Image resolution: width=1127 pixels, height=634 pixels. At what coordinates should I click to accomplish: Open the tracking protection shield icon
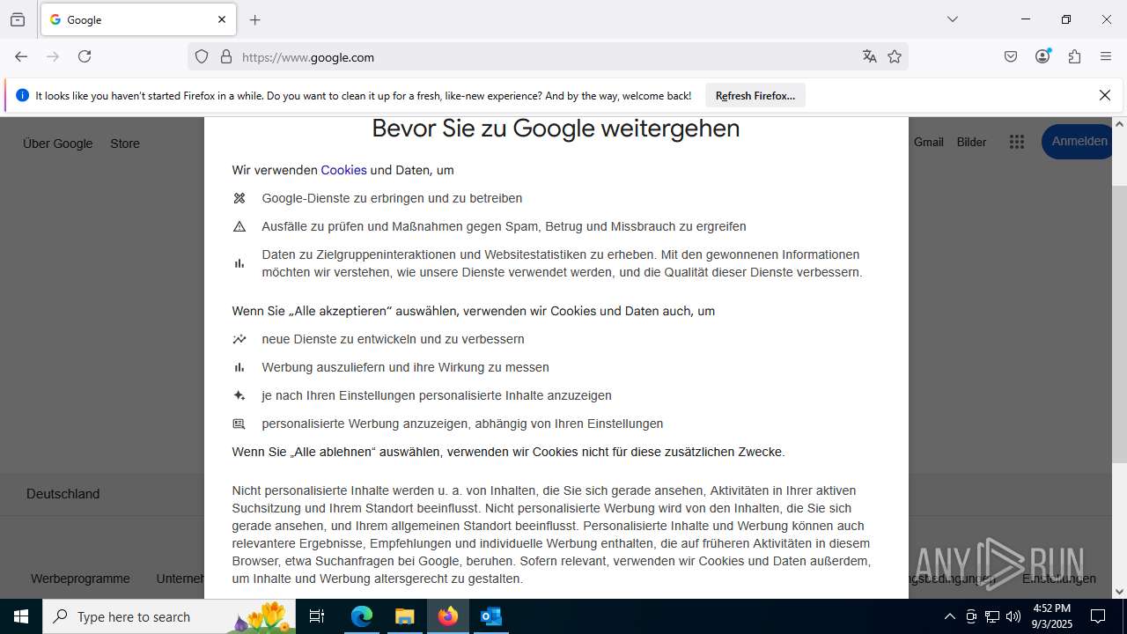202,57
